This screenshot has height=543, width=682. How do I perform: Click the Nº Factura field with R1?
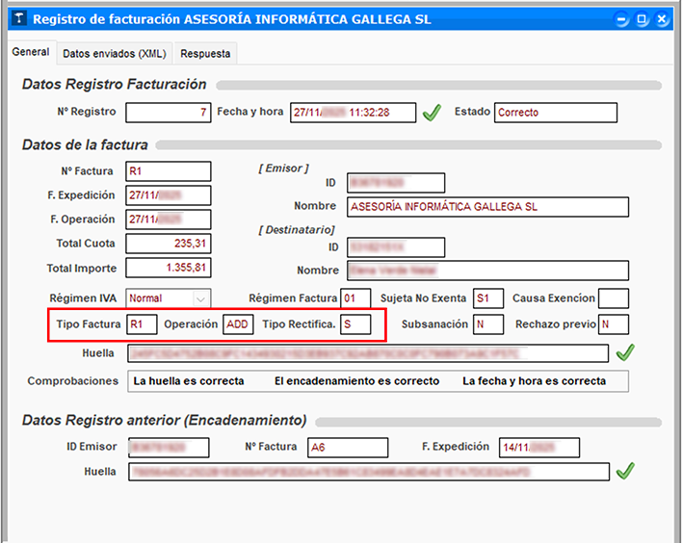click(169, 171)
